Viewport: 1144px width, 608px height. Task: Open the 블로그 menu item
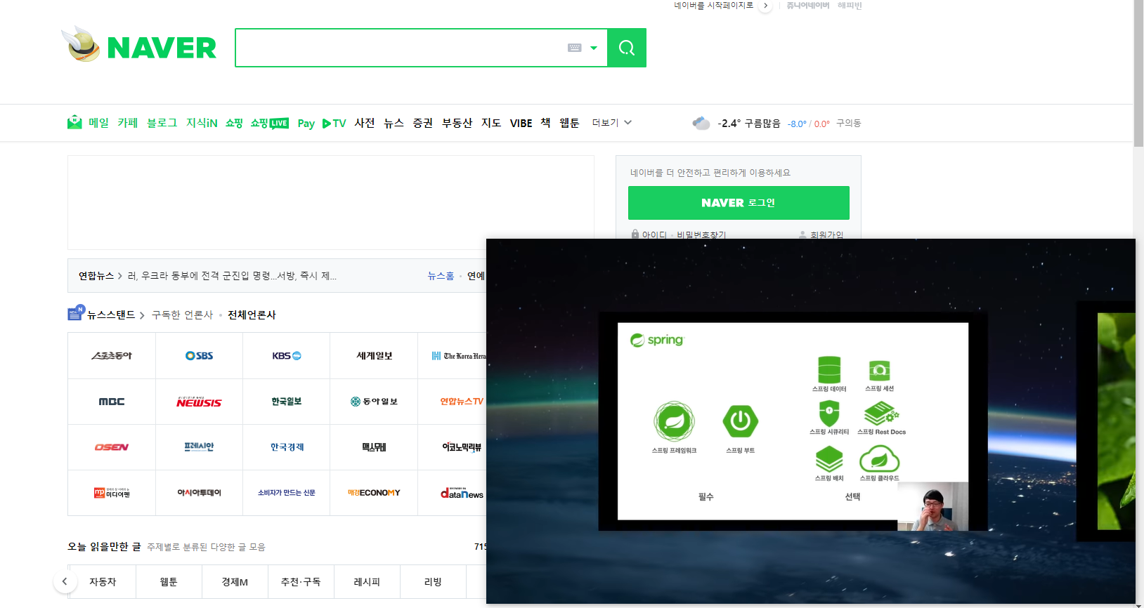(x=162, y=123)
